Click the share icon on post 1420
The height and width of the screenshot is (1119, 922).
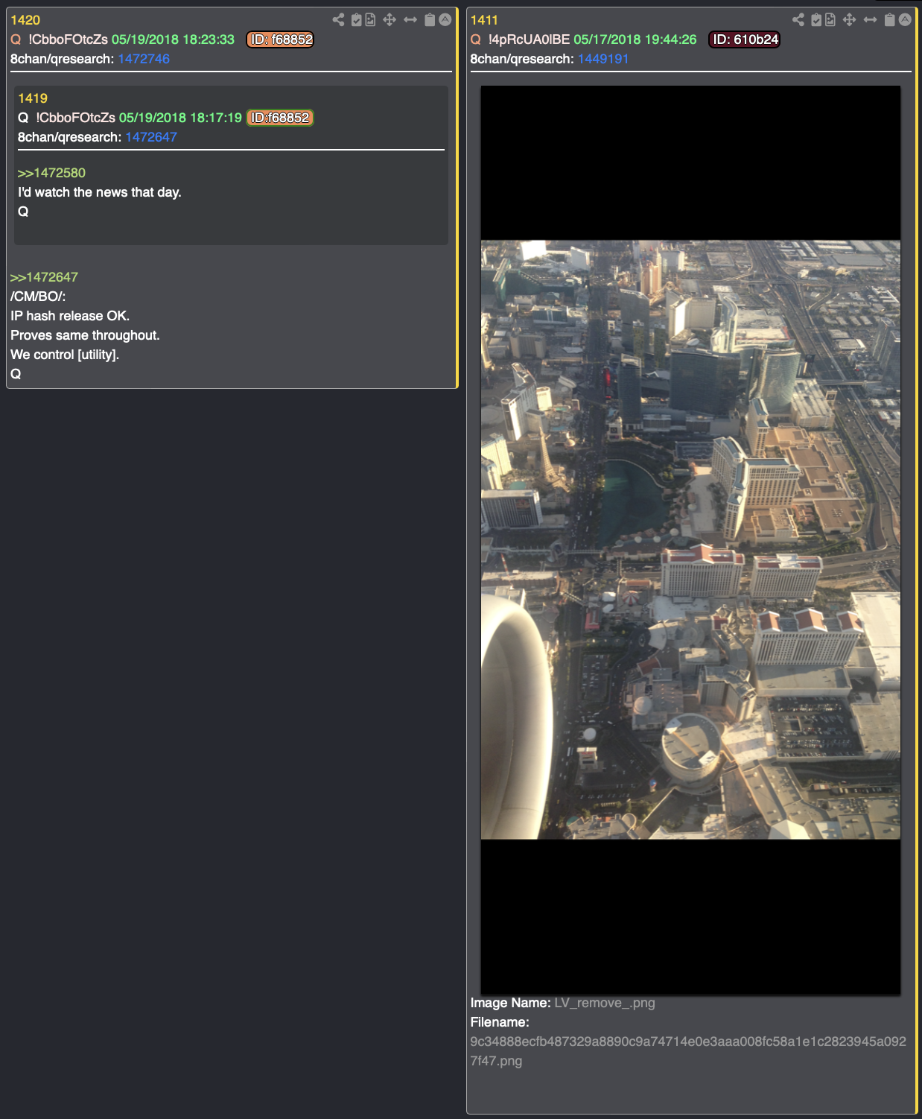338,20
